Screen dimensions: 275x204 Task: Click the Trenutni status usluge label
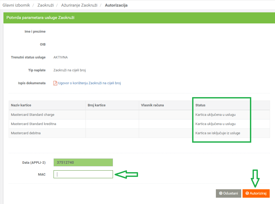(28, 57)
